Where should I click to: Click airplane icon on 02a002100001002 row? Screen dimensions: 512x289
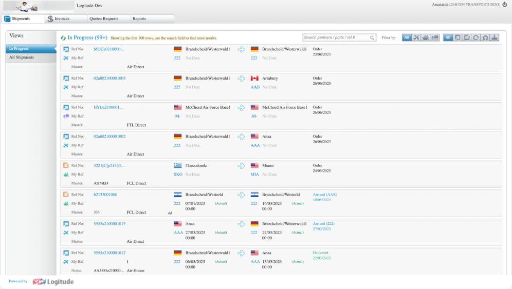pyautogui.click(x=66, y=145)
